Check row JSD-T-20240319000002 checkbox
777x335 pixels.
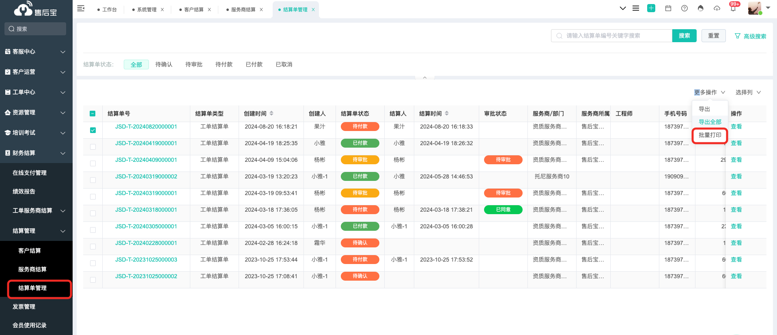tap(93, 180)
